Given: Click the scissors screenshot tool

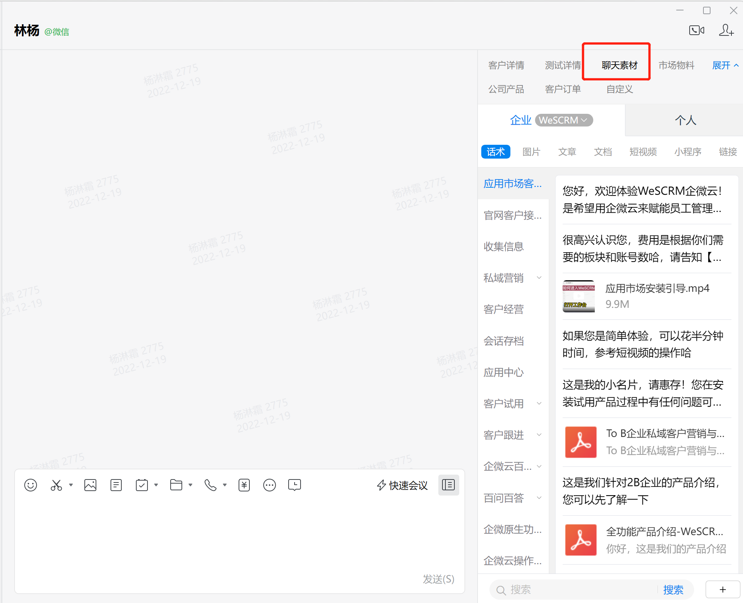Looking at the screenshot, I should coord(56,485).
